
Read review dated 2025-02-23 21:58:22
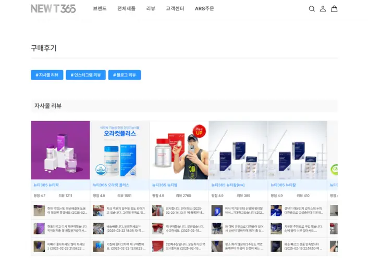click(x=67, y=246)
